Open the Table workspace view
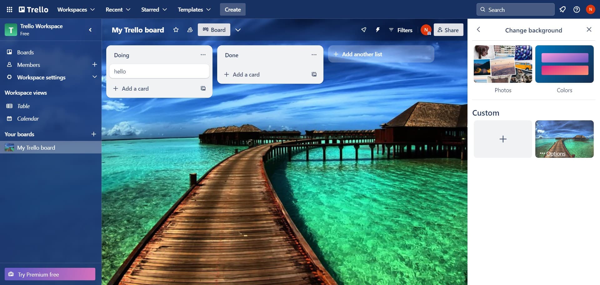600x285 pixels. click(x=23, y=106)
